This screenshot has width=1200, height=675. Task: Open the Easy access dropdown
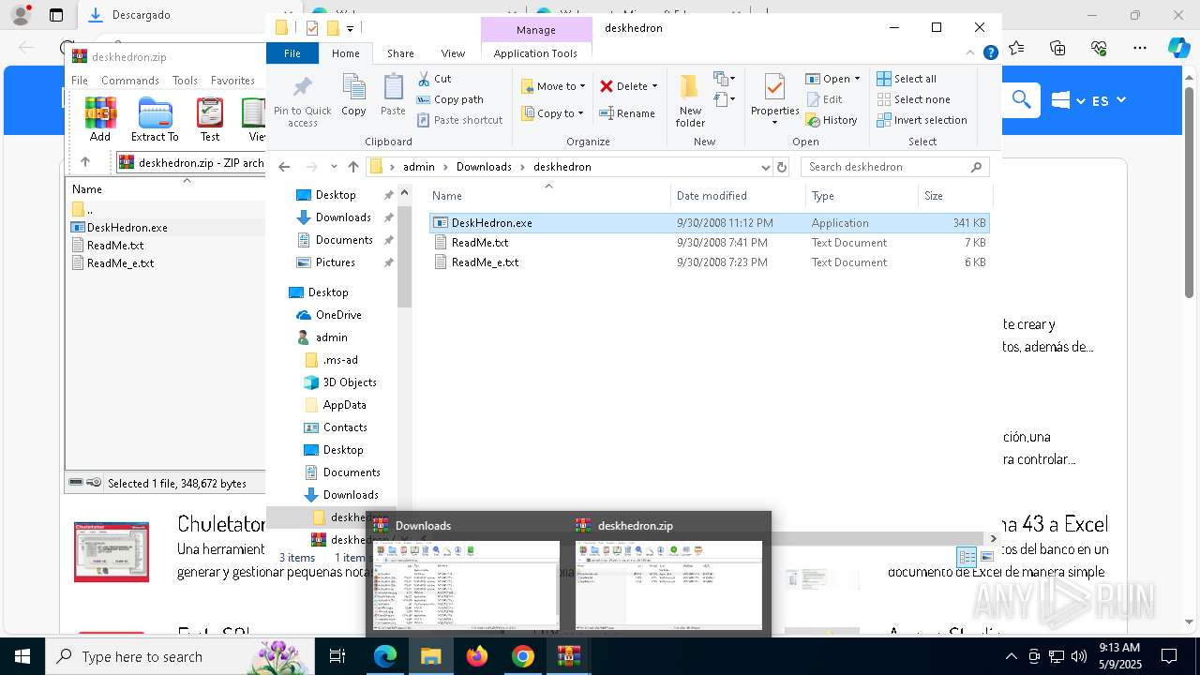click(x=725, y=98)
